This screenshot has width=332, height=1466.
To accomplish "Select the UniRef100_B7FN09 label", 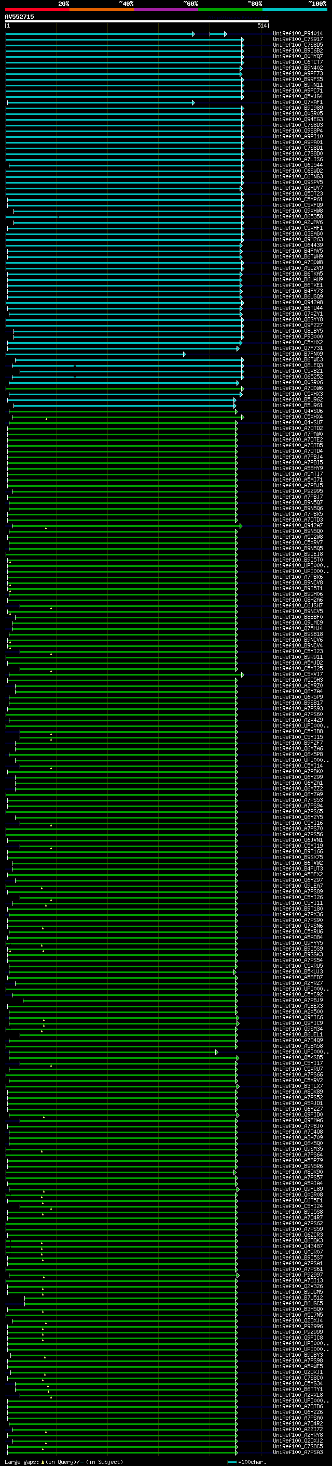I will coord(298,354).
